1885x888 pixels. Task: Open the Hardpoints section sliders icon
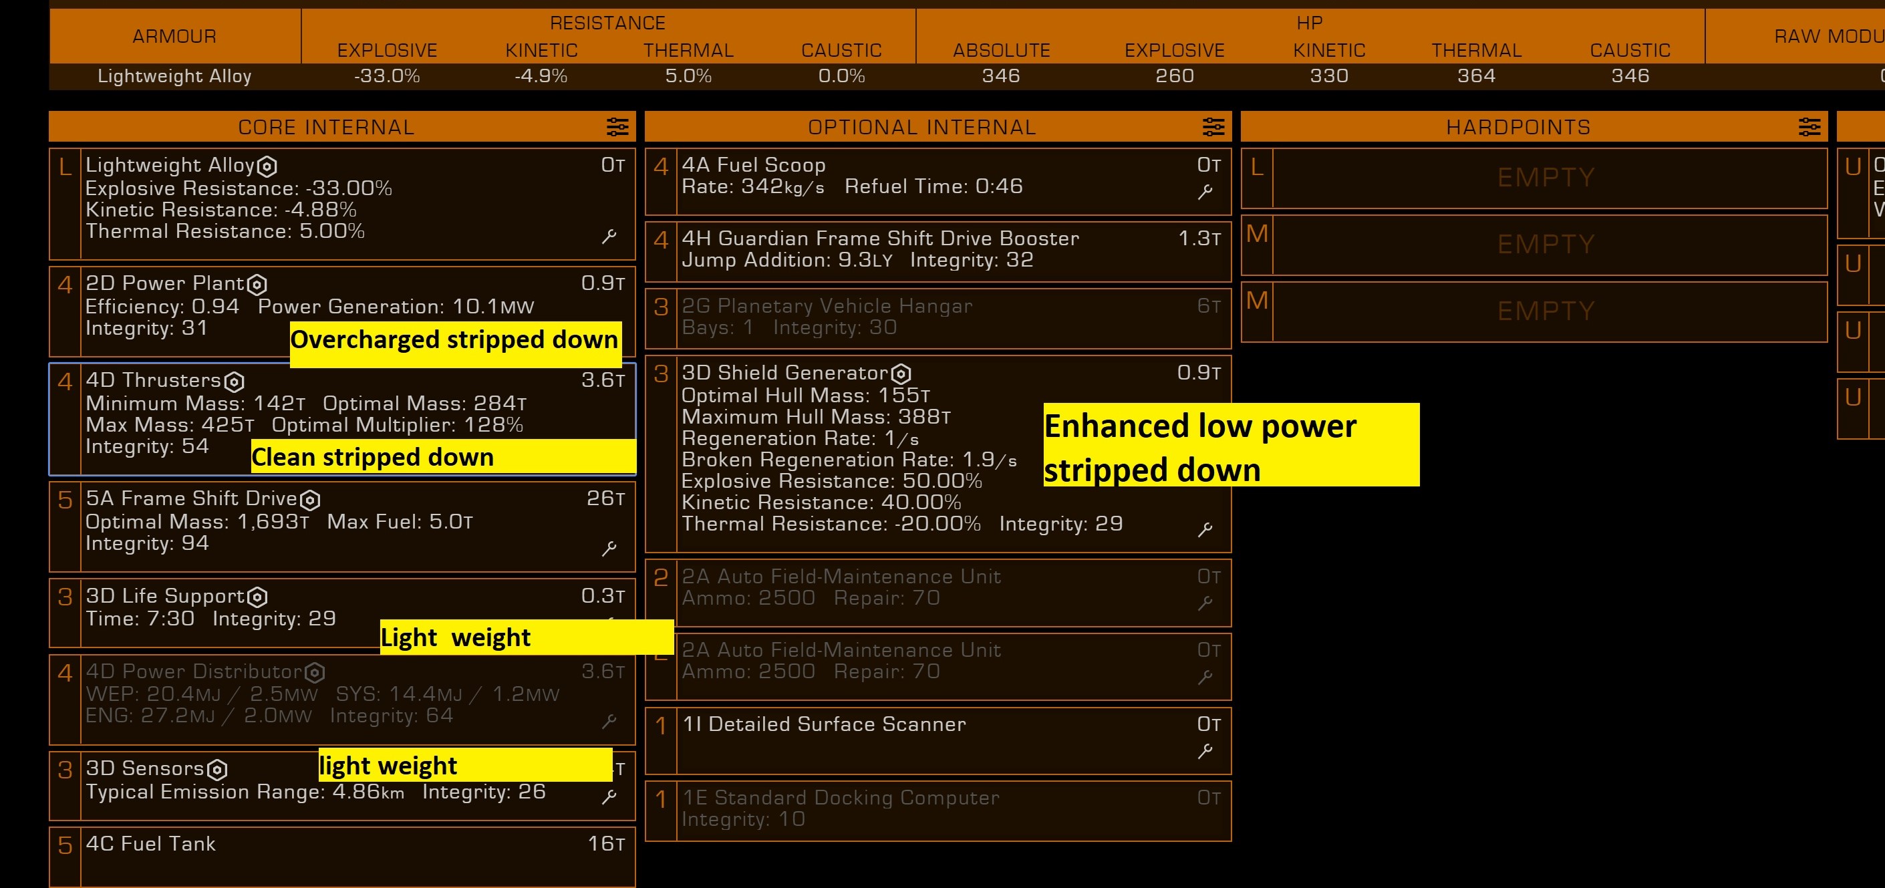1809,127
